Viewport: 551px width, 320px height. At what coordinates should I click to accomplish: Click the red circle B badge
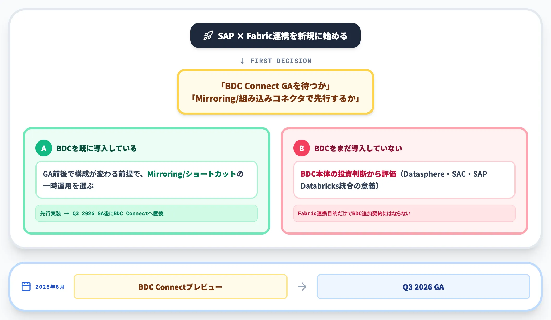(301, 148)
